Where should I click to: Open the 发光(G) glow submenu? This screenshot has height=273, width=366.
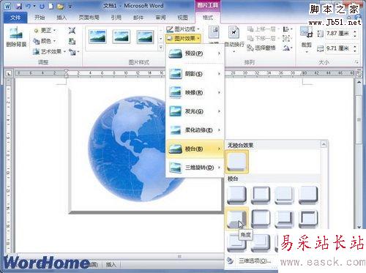point(195,111)
